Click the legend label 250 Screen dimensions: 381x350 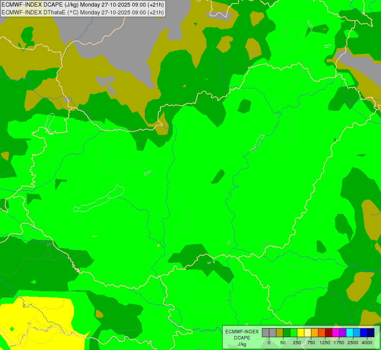click(297, 343)
